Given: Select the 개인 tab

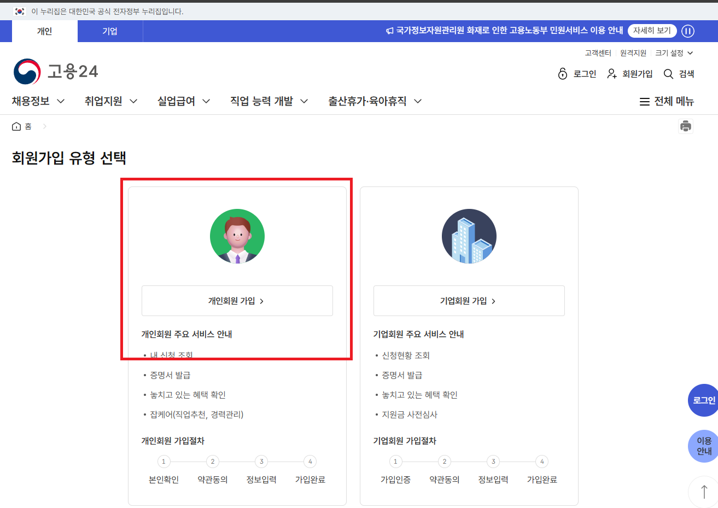Looking at the screenshot, I should point(44,31).
